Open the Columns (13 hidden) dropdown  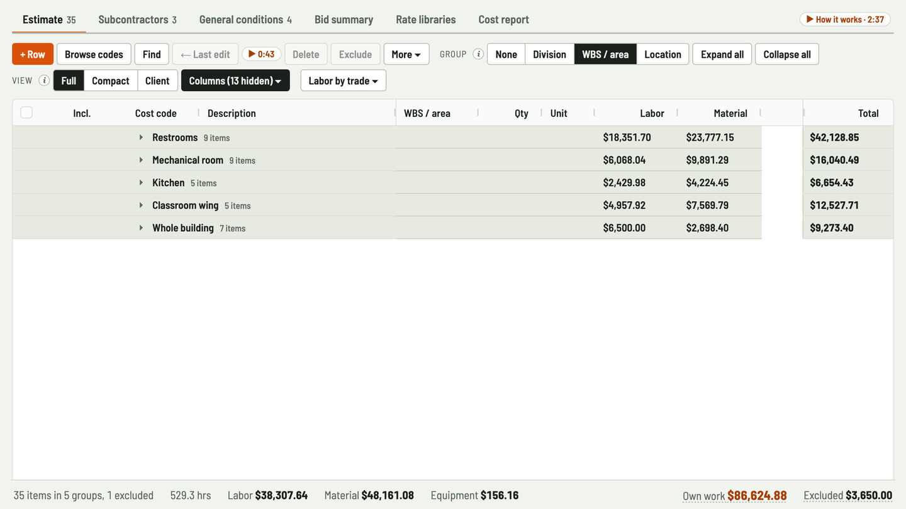235,80
